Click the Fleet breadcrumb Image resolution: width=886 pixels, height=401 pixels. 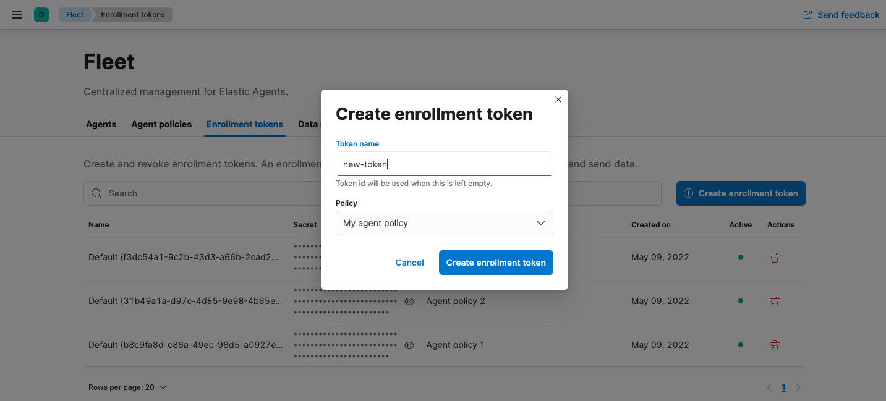click(74, 14)
